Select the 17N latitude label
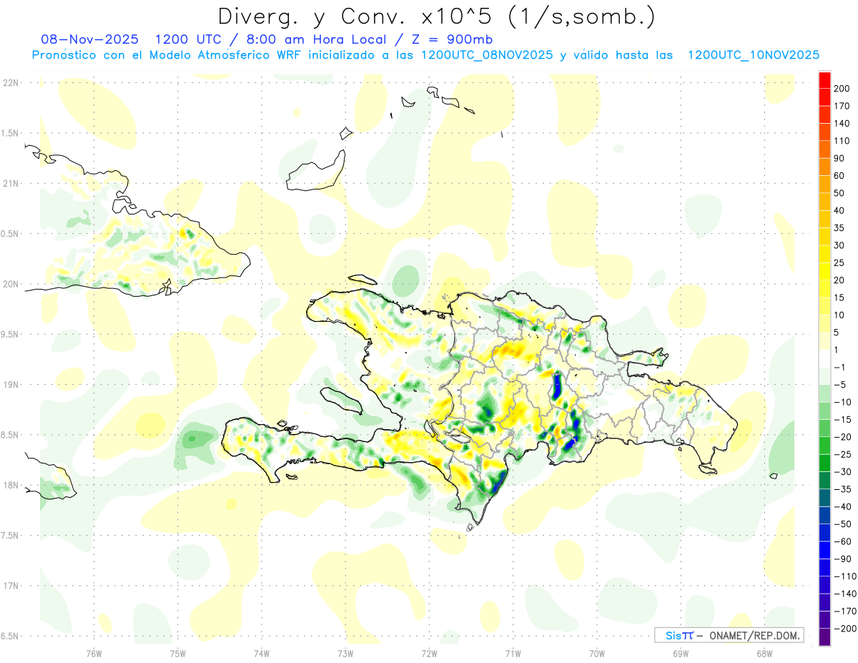 click(11, 586)
